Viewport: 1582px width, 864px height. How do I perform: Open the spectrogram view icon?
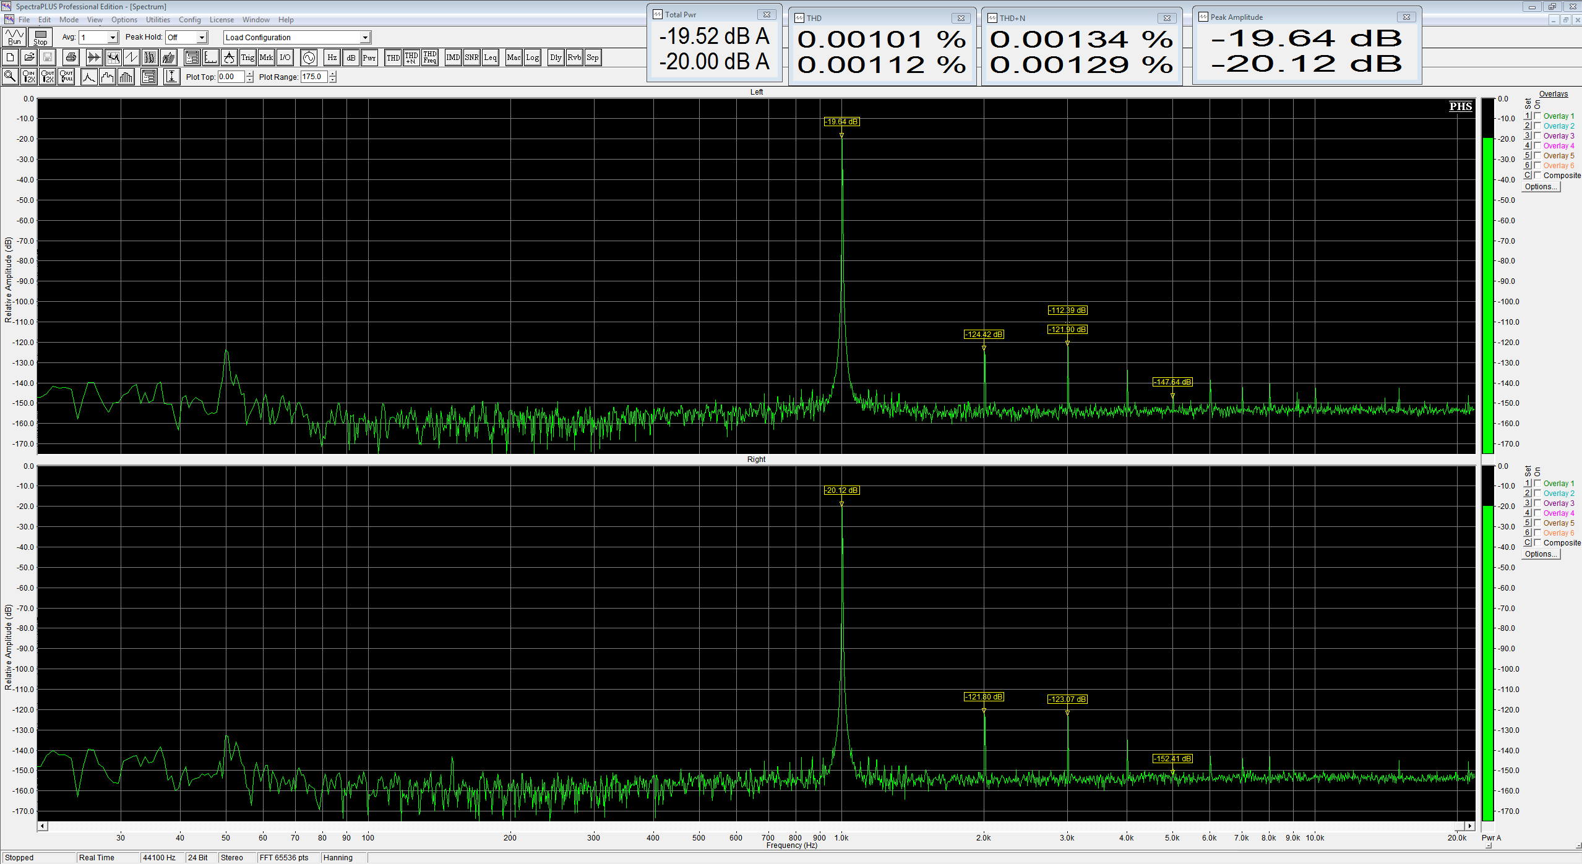click(x=150, y=58)
